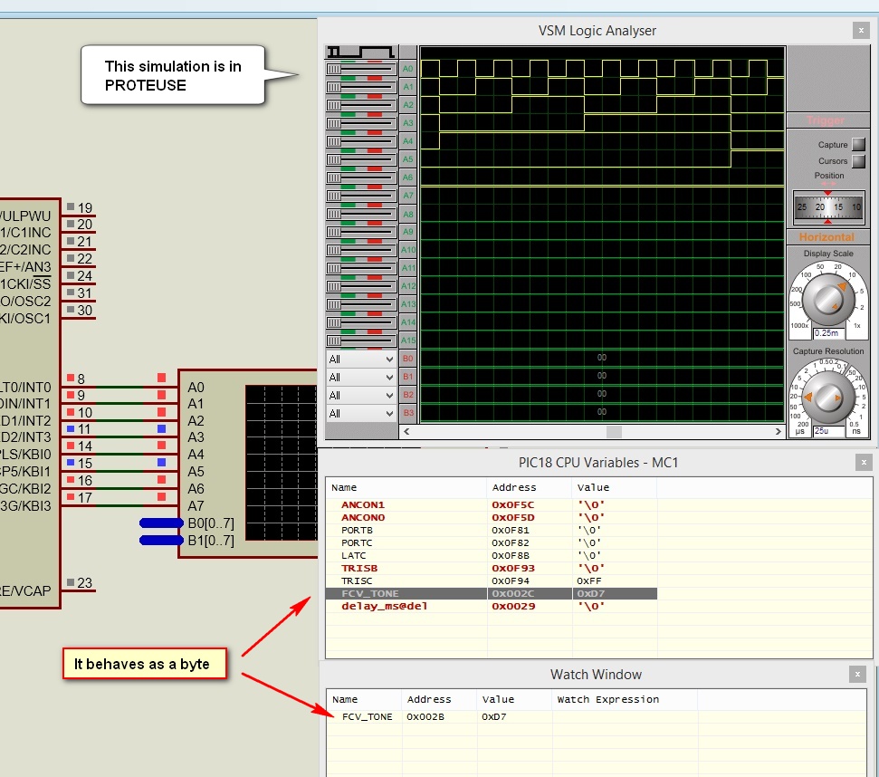Enable the Cursors button in Logic Analyser
The width and height of the screenshot is (879, 777).
(858, 161)
